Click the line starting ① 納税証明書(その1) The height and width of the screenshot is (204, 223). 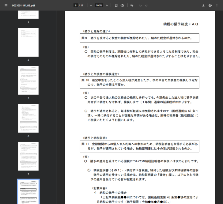click(143, 170)
